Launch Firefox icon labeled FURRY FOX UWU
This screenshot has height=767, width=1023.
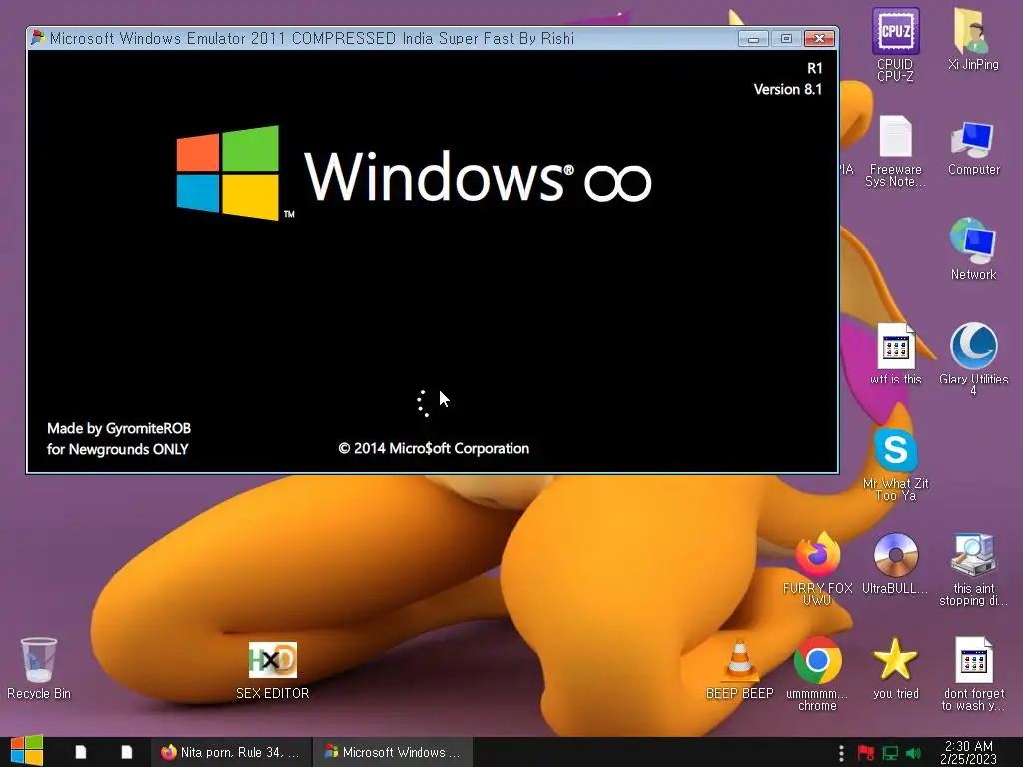click(817, 568)
